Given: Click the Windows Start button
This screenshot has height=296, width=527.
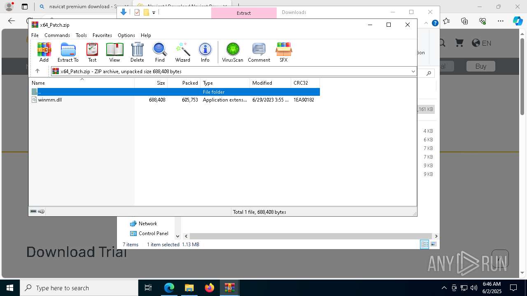Looking at the screenshot, I should click(10, 288).
